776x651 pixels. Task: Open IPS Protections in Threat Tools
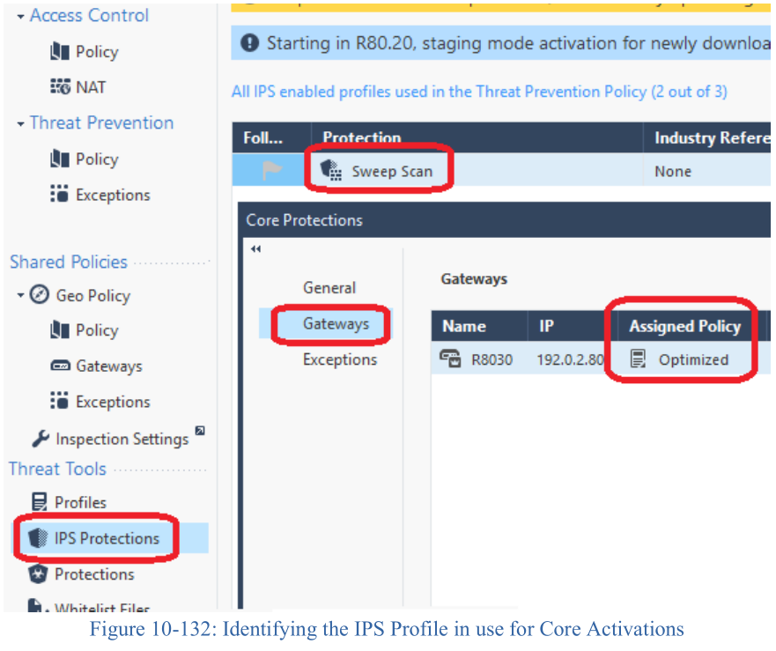click(x=106, y=538)
